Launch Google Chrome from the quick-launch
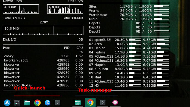Screen dimensions: 190x107 [x=37, y=103]
